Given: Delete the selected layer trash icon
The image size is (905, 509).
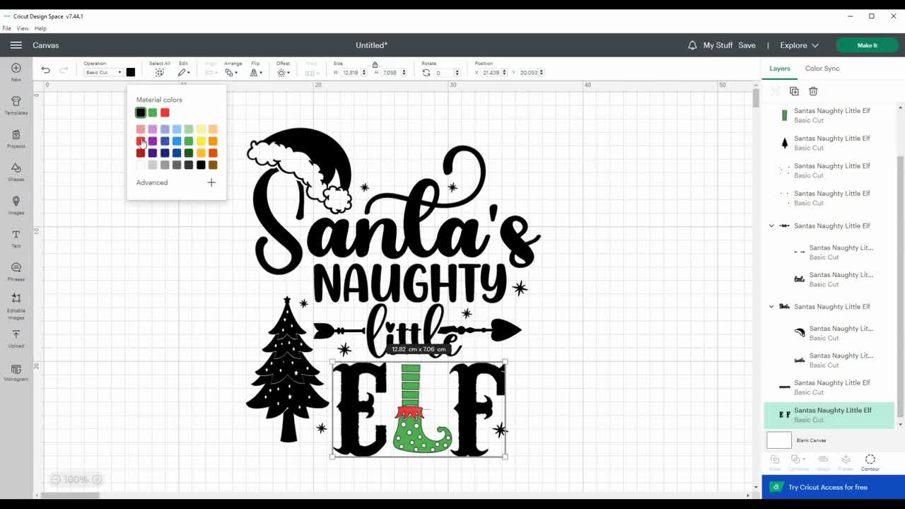Looking at the screenshot, I should tap(813, 91).
